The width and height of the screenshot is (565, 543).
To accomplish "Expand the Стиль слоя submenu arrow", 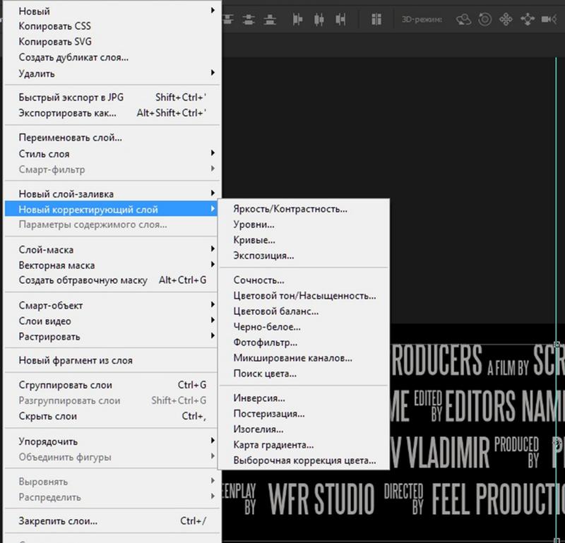I will 213,153.
